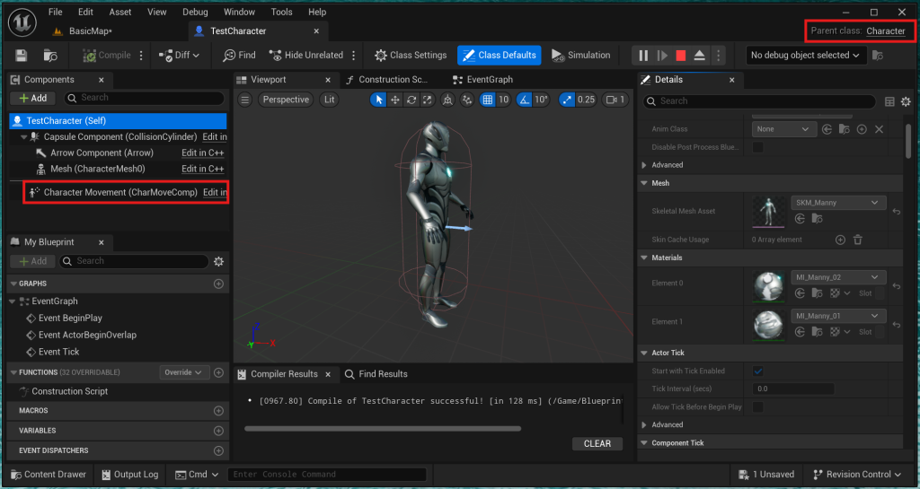
Task: Eject from the player controller
Action: 699,55
